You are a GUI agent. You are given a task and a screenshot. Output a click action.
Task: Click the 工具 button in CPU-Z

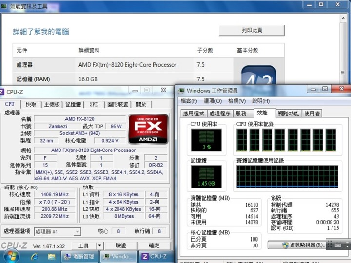(x=84, y=246)
